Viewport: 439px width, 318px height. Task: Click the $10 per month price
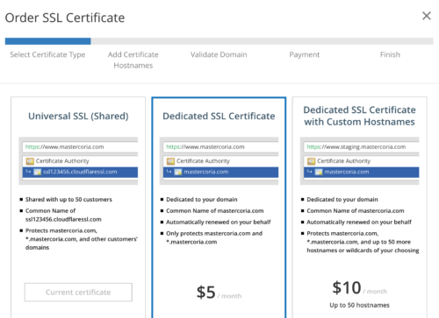(359, 288)
